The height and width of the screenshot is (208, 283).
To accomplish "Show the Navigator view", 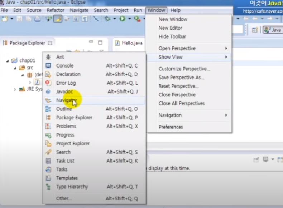I will (94, 100).
